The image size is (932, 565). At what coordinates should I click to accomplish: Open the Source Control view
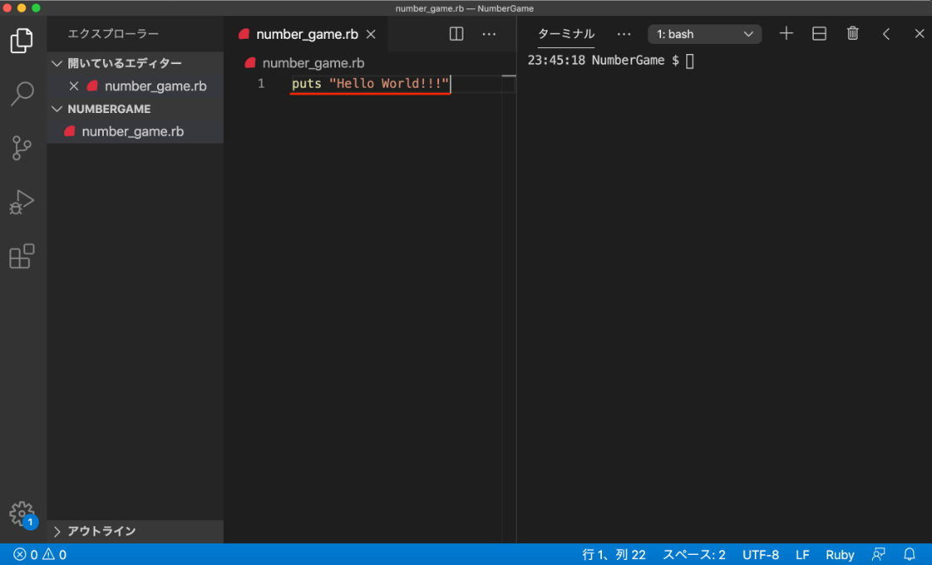click(x=21, y=148)
